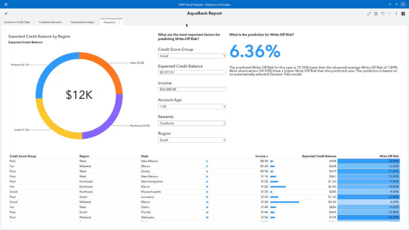
Task: Click the AquaBank Report title
Action: tap(204, 13)
